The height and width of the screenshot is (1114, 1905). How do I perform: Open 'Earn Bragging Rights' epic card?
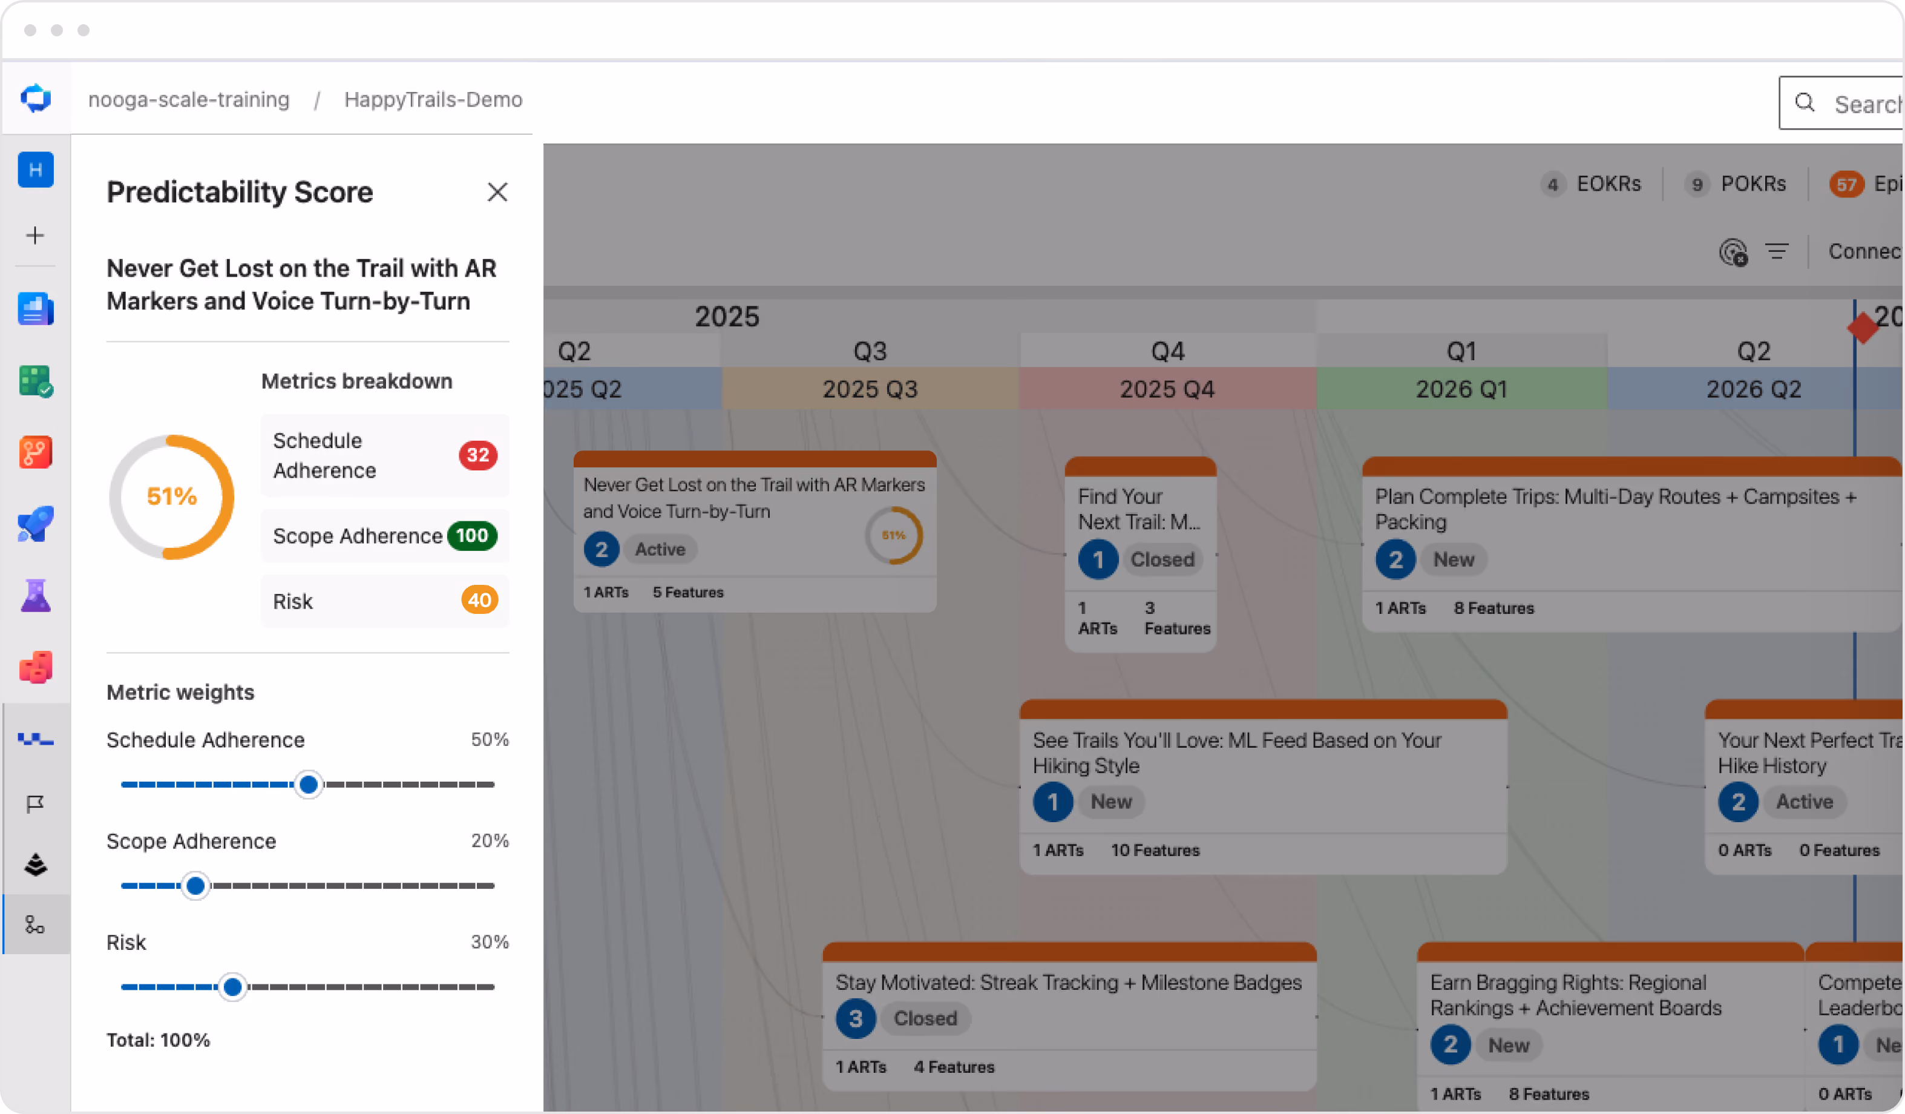click(x=1610, y=1026)
